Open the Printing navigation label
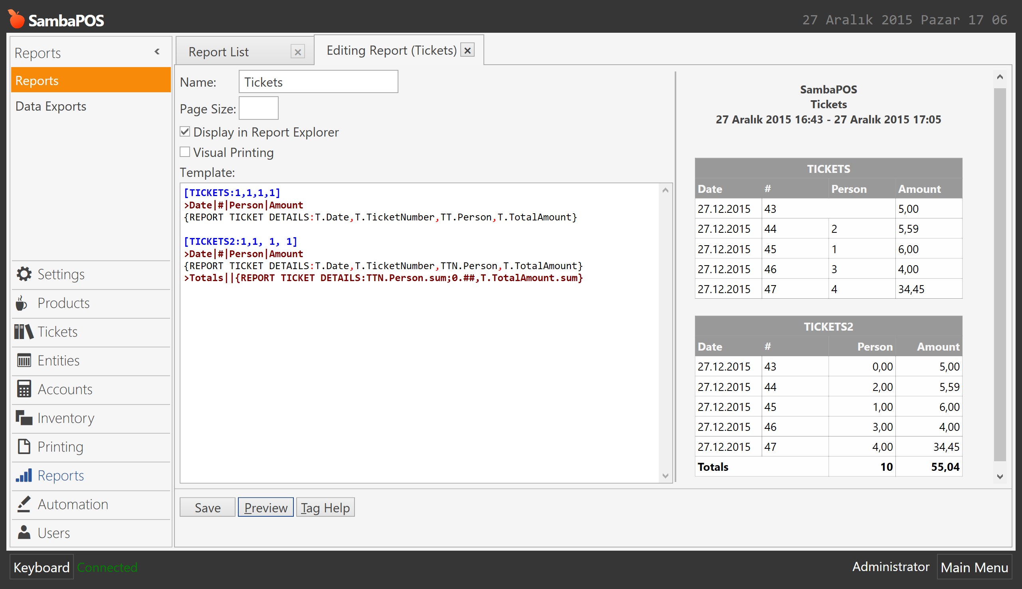Viewport: 1022px width, 589px height. click(61, 446)
